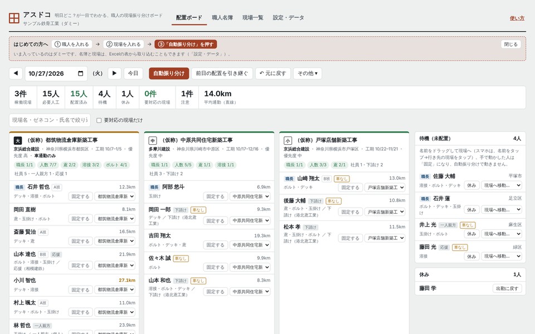Go to previous day with left arrow
This screenshot has height=334, width=535.
pyautogui.click(x=16, y=73)
